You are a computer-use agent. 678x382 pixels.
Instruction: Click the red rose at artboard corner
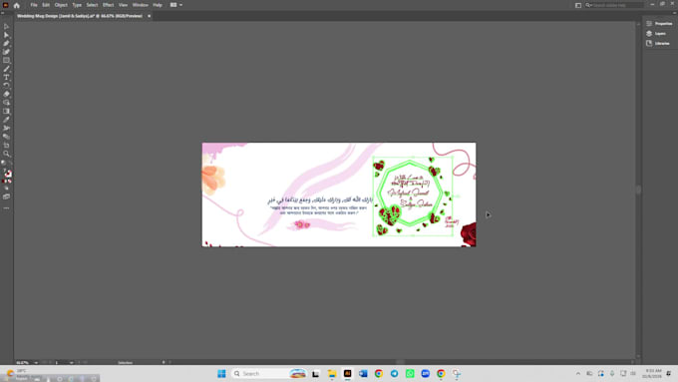(469, 234)
